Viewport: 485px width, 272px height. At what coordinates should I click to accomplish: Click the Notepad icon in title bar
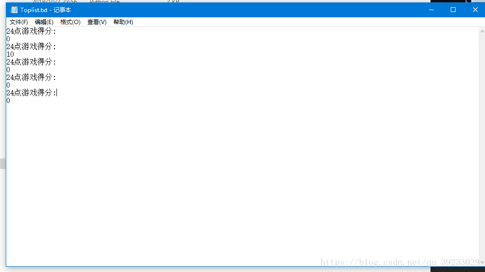pyautogui.click(x=14, y=10)
